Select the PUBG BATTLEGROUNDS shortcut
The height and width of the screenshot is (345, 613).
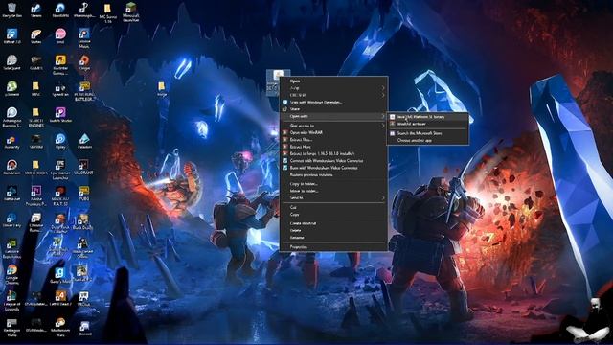coord(84,91)
